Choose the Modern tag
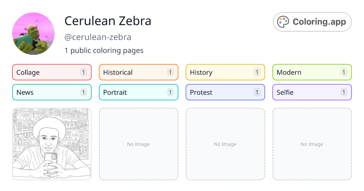The image size is (364, 191). coord(312,72)
